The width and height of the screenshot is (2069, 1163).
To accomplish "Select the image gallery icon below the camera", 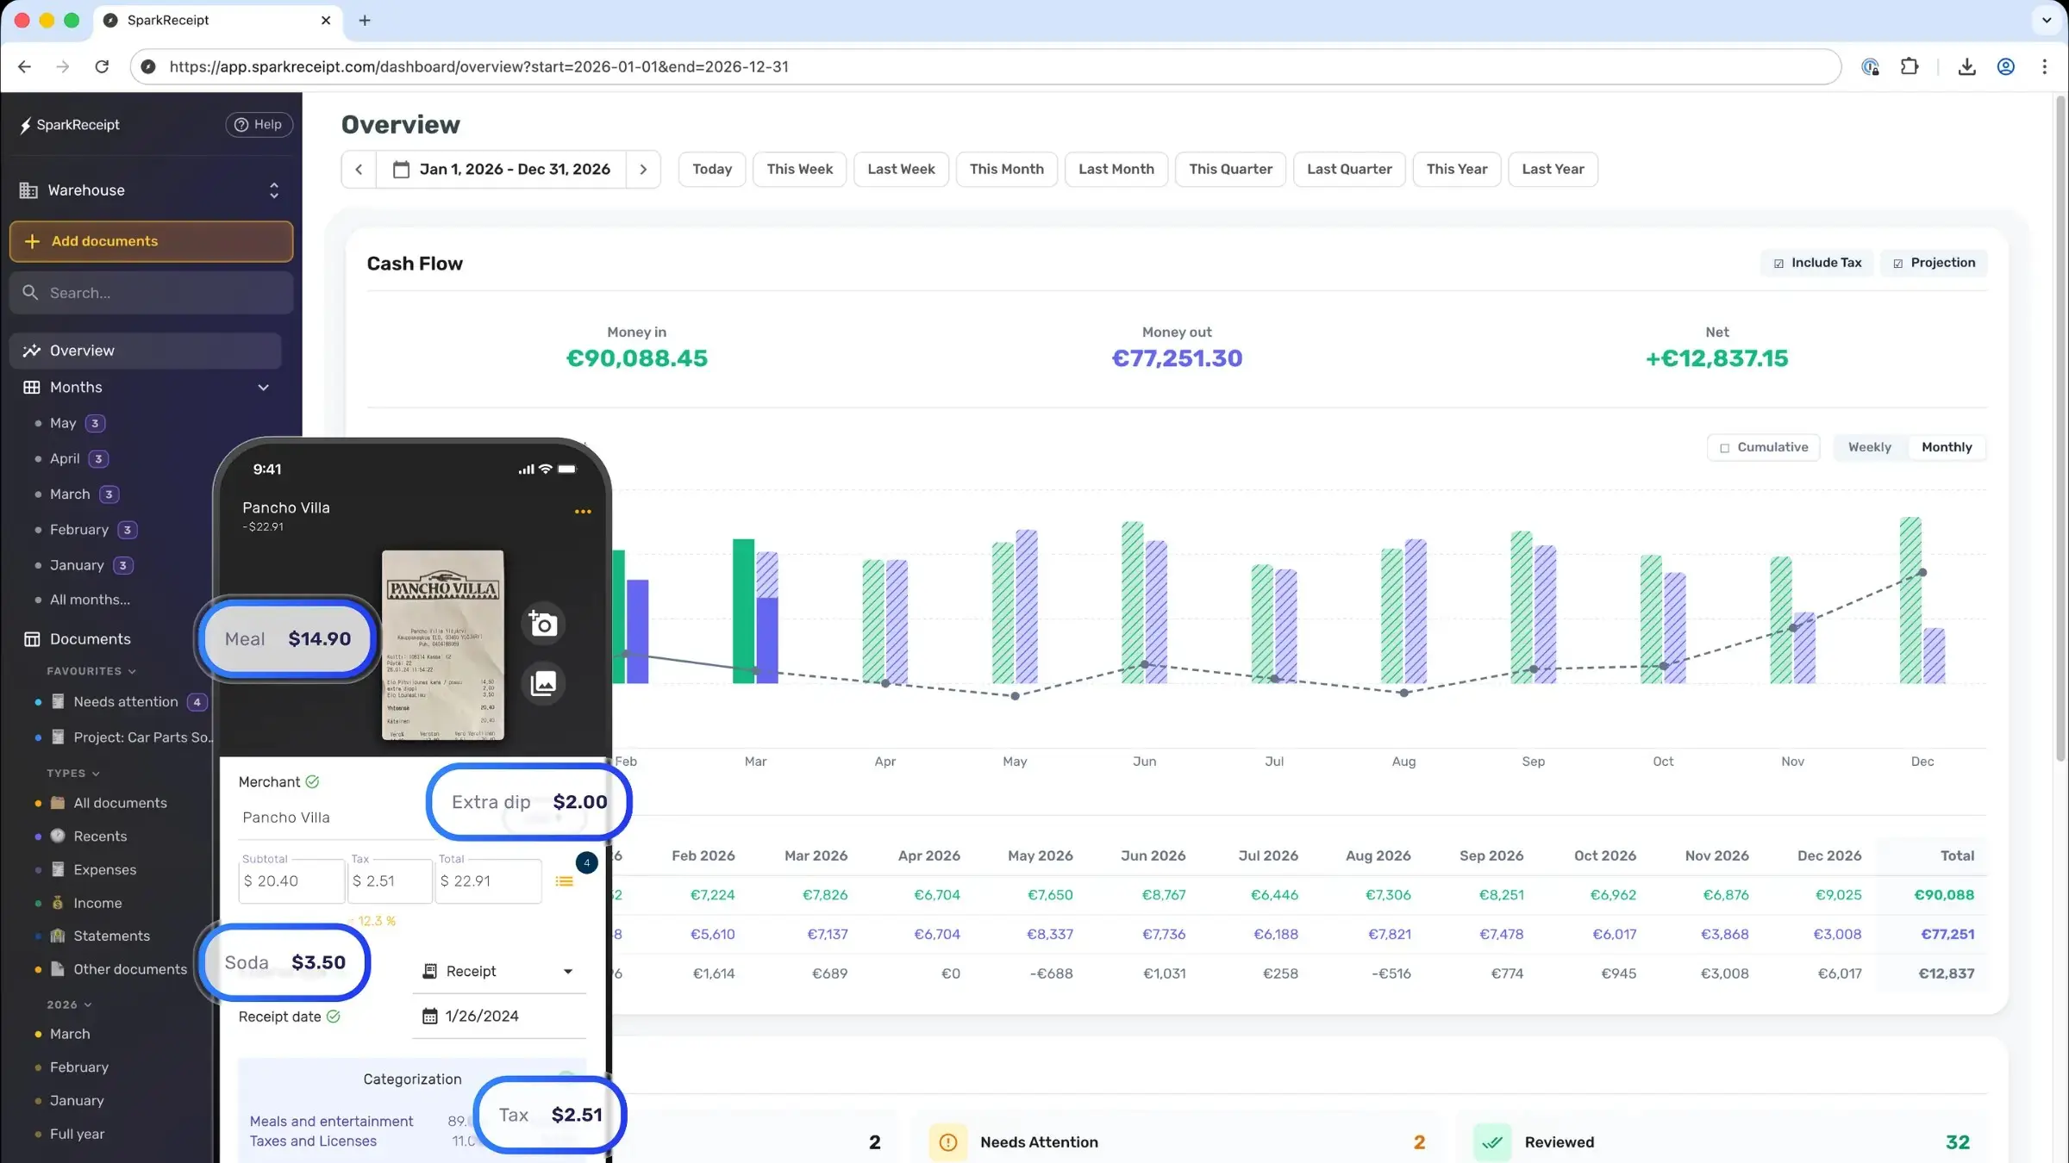I will 543,683.
